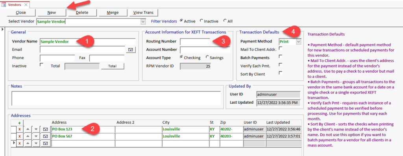This screenshot has width=403, height=156.
Task: Click the Address 2 cell for PO Box 123
Action: (x=138, y=129)
